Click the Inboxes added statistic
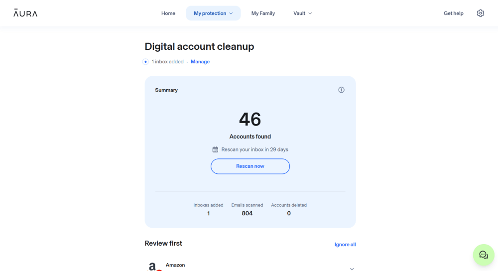The height and width of the screenshot is (271, 498). coord(208,209)
